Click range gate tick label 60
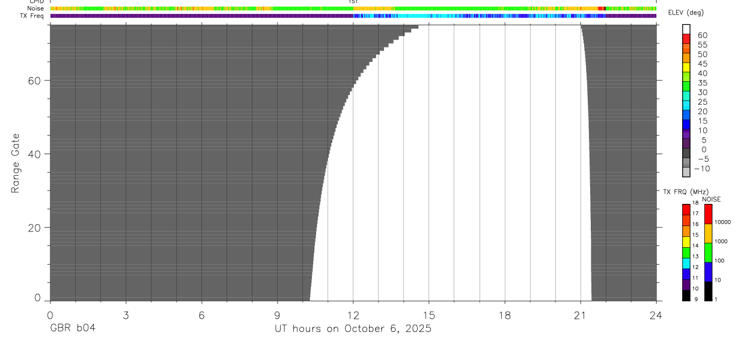This screenshot has height=341, width=738. tap(35, 81)
